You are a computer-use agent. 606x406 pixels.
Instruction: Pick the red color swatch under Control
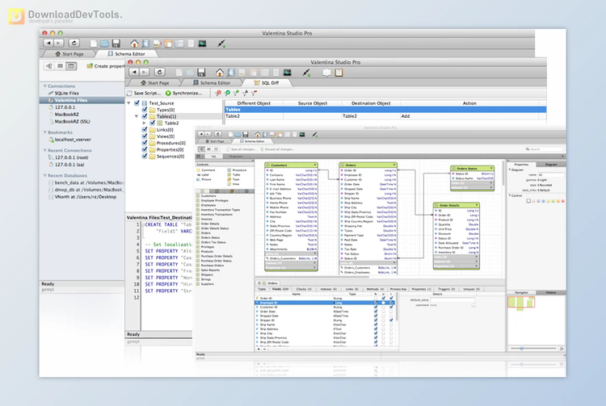point(562,201)
